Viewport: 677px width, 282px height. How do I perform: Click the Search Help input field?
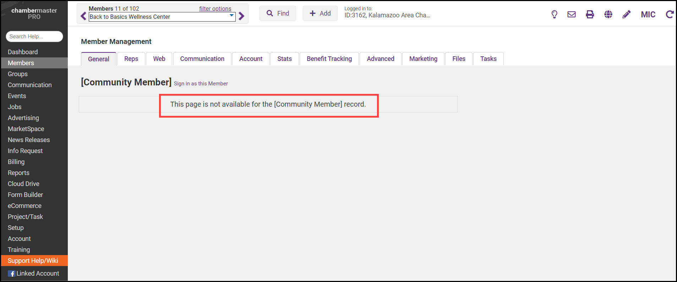[x=34, y=36]
